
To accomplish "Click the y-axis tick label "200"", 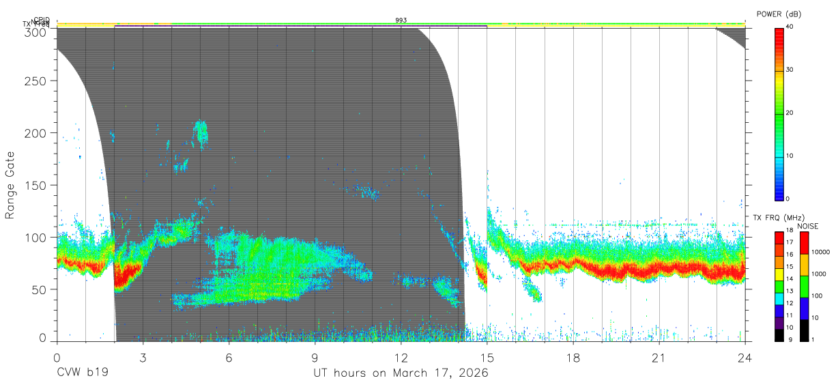I will pos(36,133).
